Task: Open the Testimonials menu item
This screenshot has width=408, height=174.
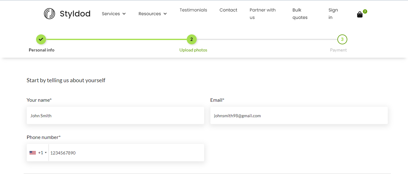Action: [x=193, y=10]
